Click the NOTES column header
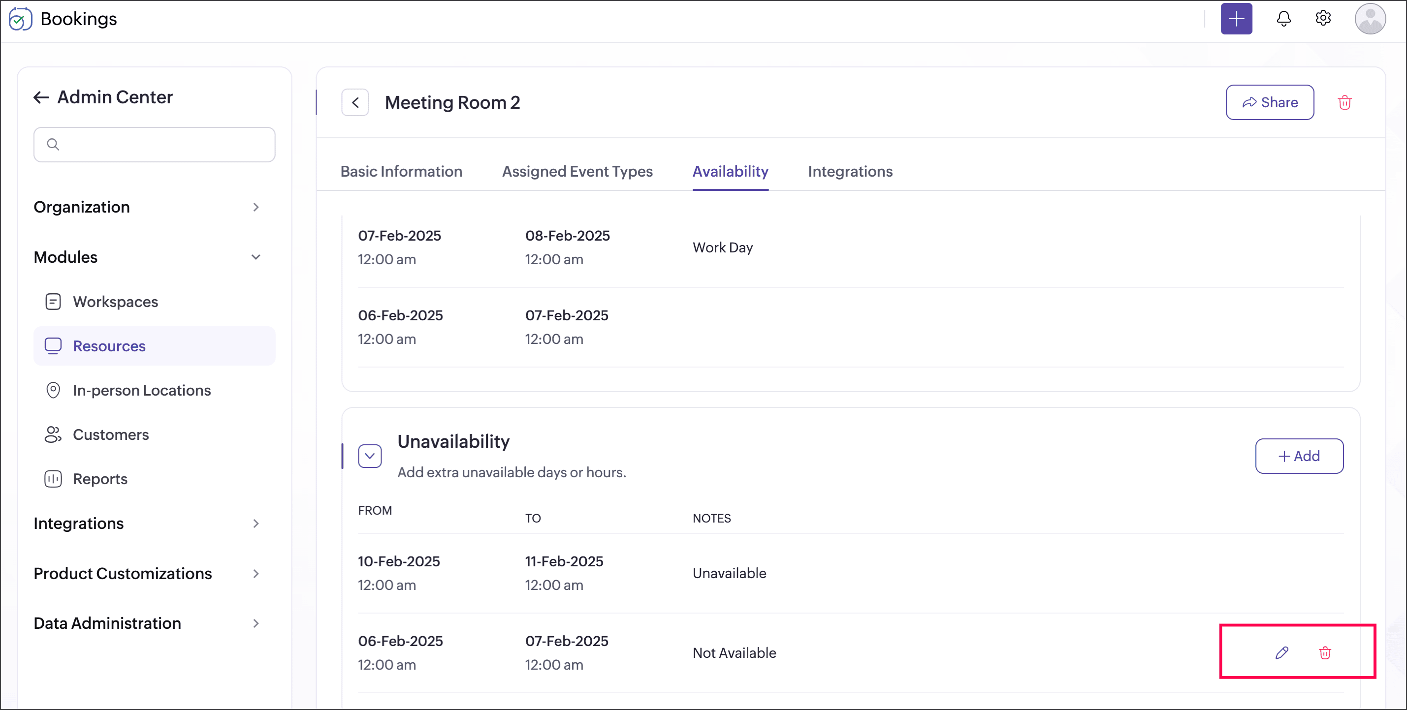This screenshot has height=710, width=1407. (711, 518)
